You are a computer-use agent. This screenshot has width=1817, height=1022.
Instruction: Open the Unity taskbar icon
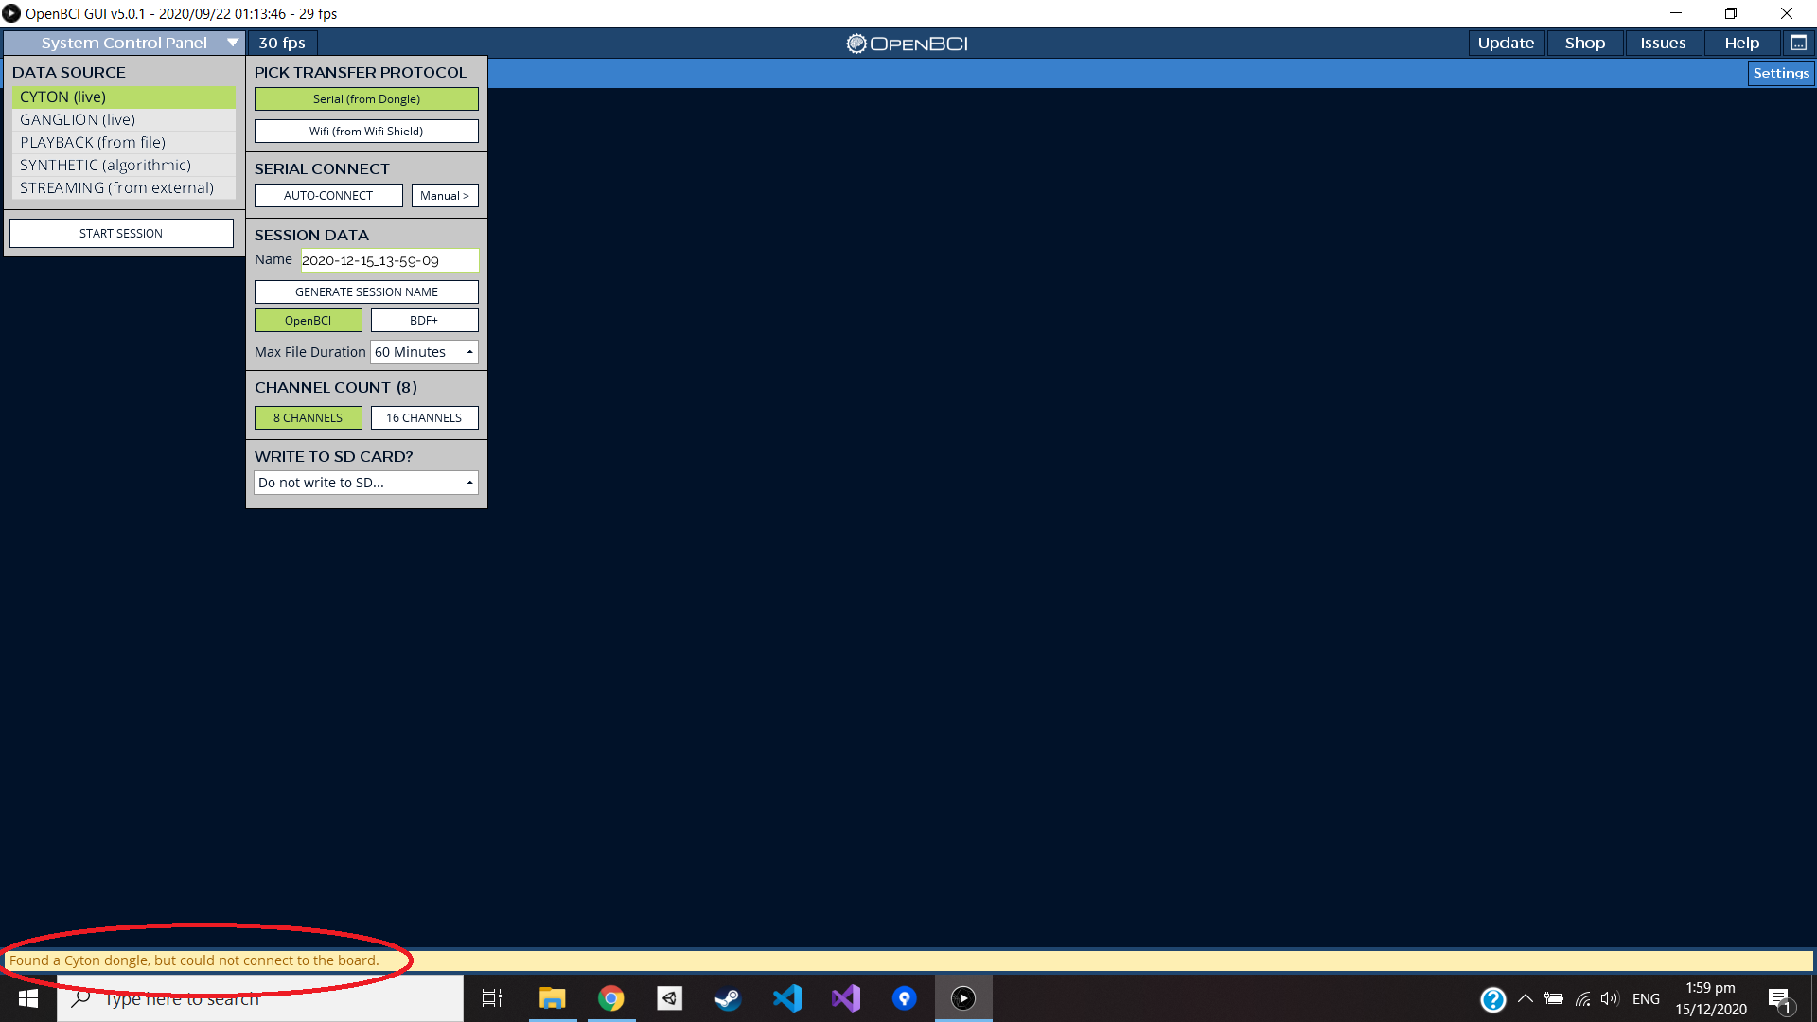coord(670,998)
